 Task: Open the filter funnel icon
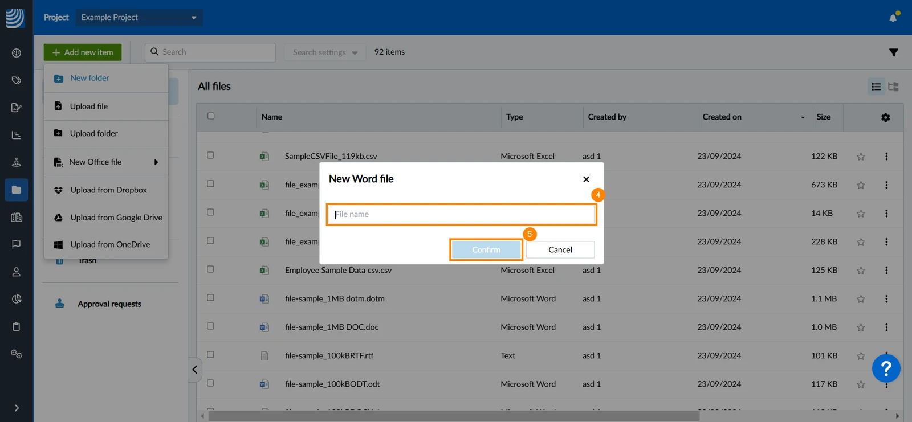click(x=894, y=52)
